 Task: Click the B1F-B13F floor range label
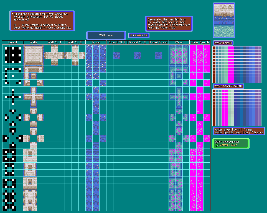(139, 35)
